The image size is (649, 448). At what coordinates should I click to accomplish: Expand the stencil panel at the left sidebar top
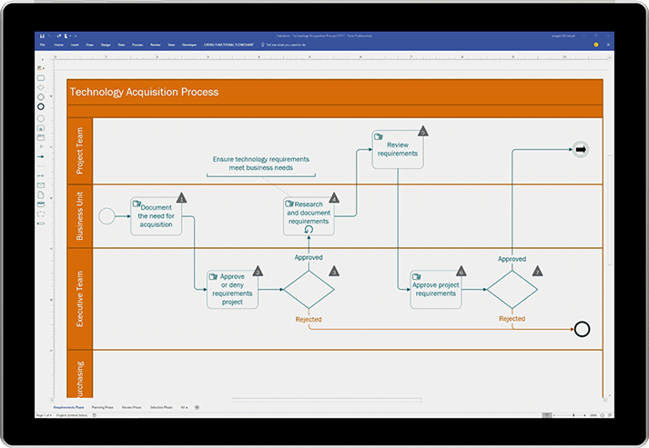click(x=42, y=60)
